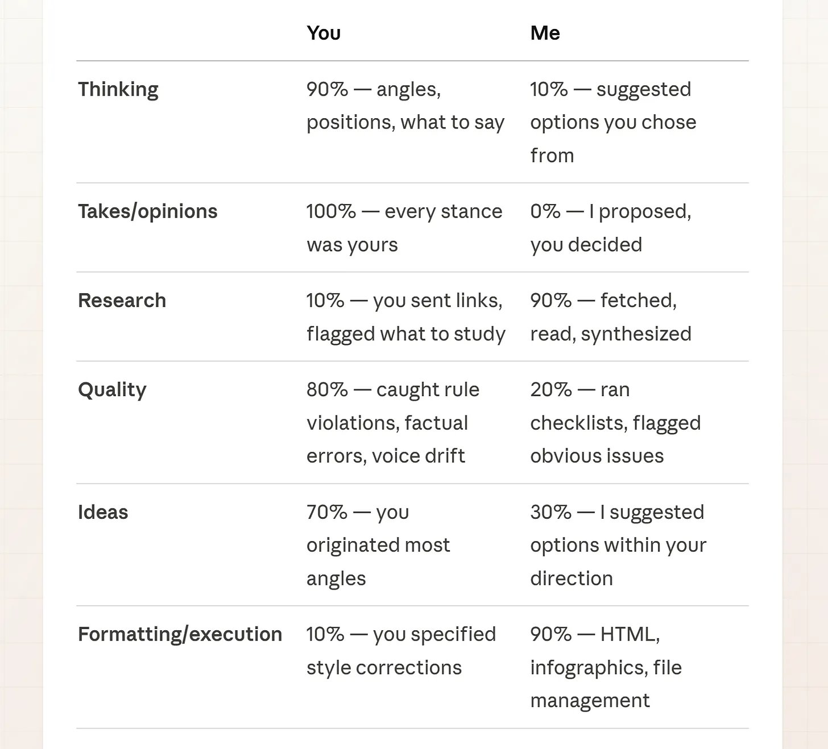The image size is (828, 749).
Task: Select the 'Formatting/execution' row label
Action: tap(180, 634)
